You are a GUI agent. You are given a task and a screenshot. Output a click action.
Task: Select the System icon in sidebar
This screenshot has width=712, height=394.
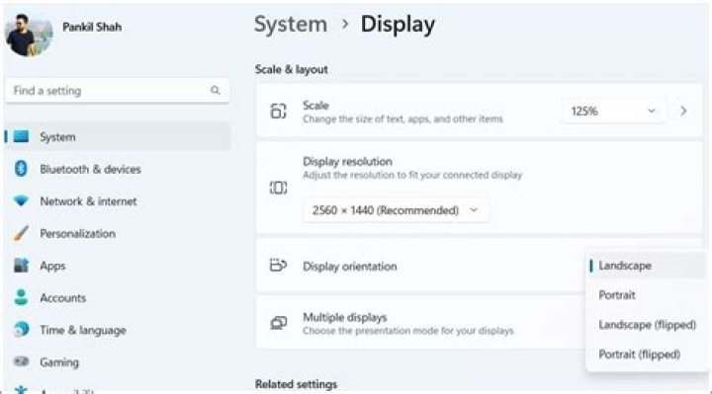click(22, 136)
